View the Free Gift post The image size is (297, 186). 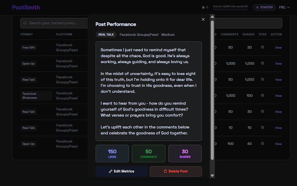point(278,48)
